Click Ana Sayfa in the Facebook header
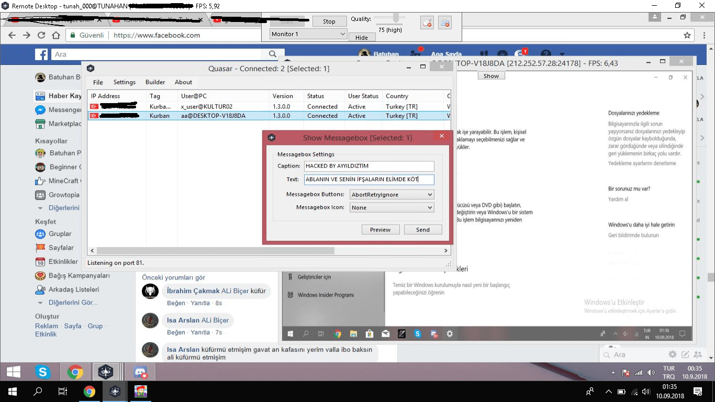The width and height of the screenshot is (715, 402). click(x=446, y=54)
